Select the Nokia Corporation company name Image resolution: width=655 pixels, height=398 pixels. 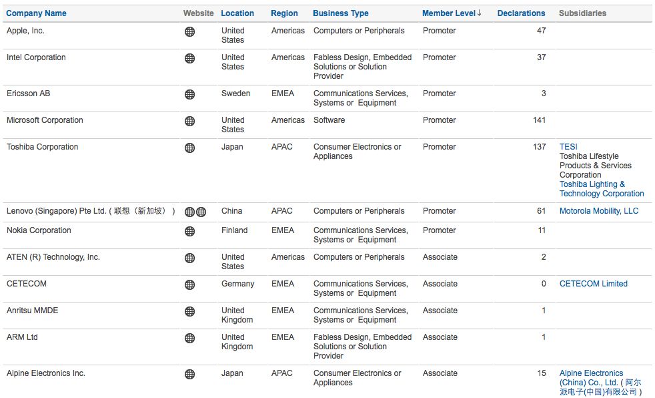pos(39,230)
